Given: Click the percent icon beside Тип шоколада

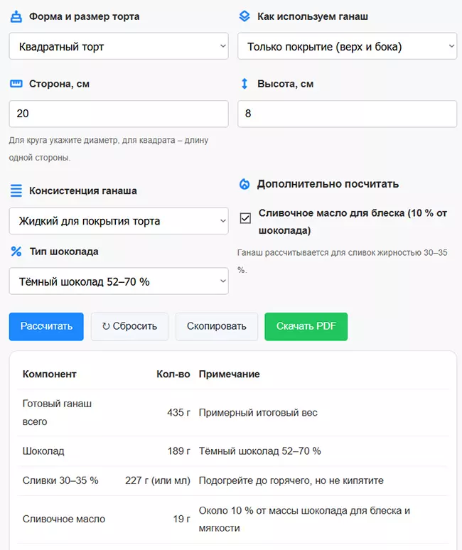Looking at the screenshot, I should coord(16,251).
